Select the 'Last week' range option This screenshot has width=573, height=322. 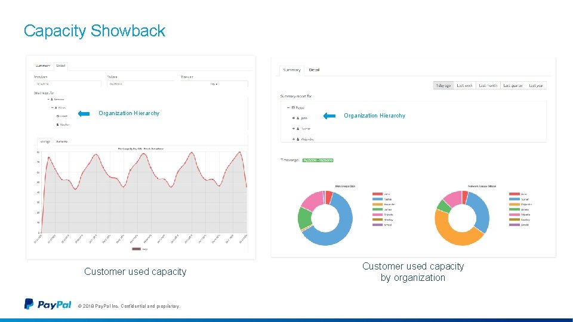[464, 85]
